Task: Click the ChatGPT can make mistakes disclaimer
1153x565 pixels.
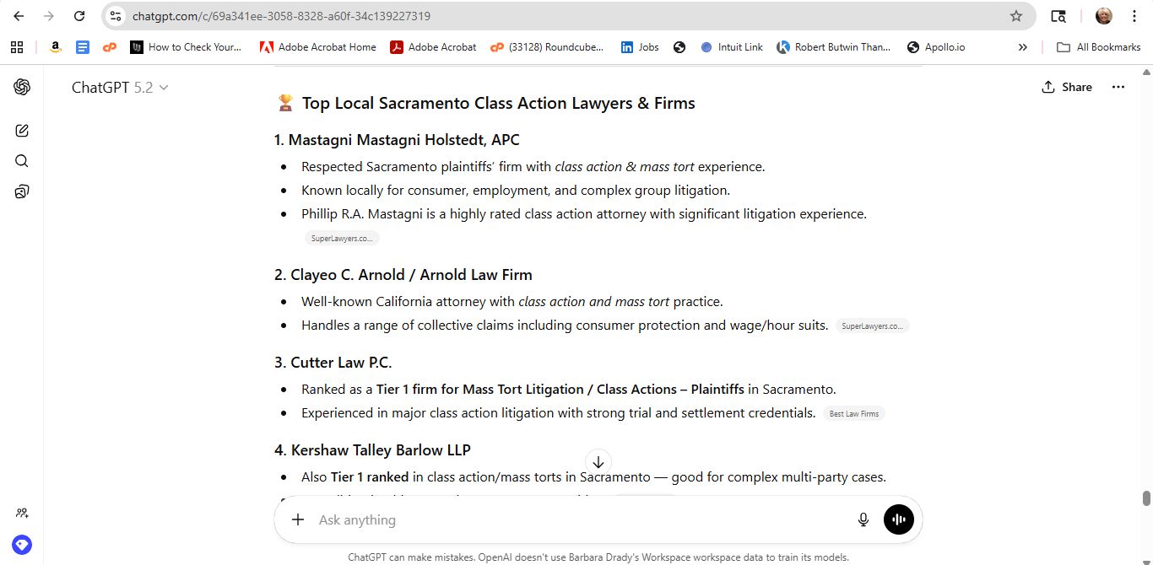Action: (x=598, y=557)
